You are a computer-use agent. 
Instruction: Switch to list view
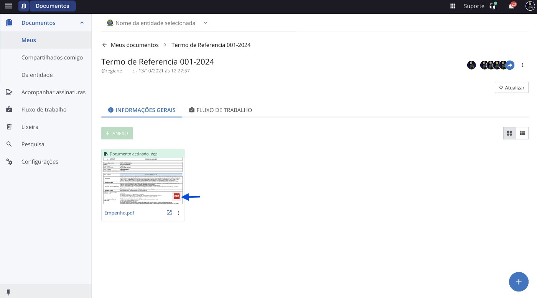coord(522,133)
